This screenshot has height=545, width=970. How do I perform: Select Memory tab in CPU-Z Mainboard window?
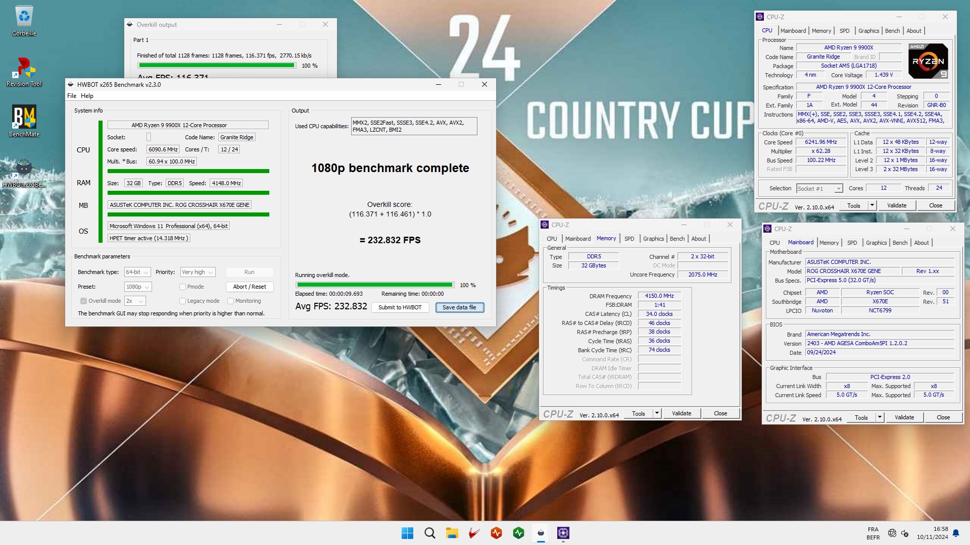[x=829, y=243]
